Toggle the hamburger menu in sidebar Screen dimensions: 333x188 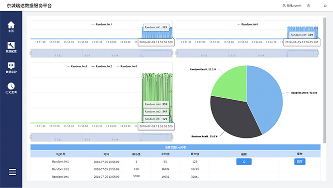click(x=12, y=172)
